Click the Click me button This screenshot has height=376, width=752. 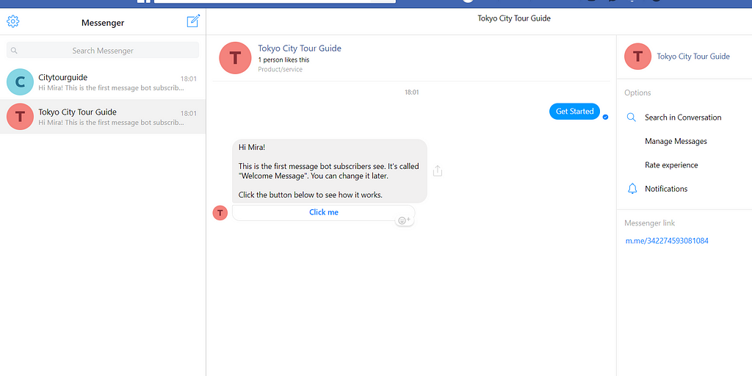(324, 212)
